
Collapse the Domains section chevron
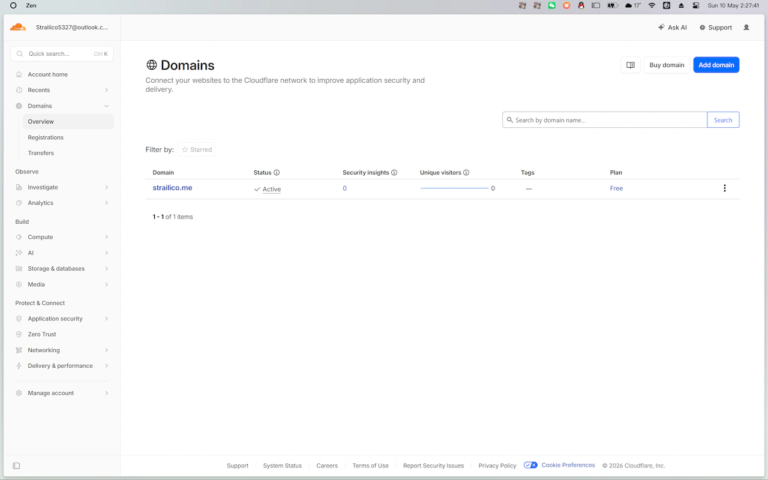point(106,106)
